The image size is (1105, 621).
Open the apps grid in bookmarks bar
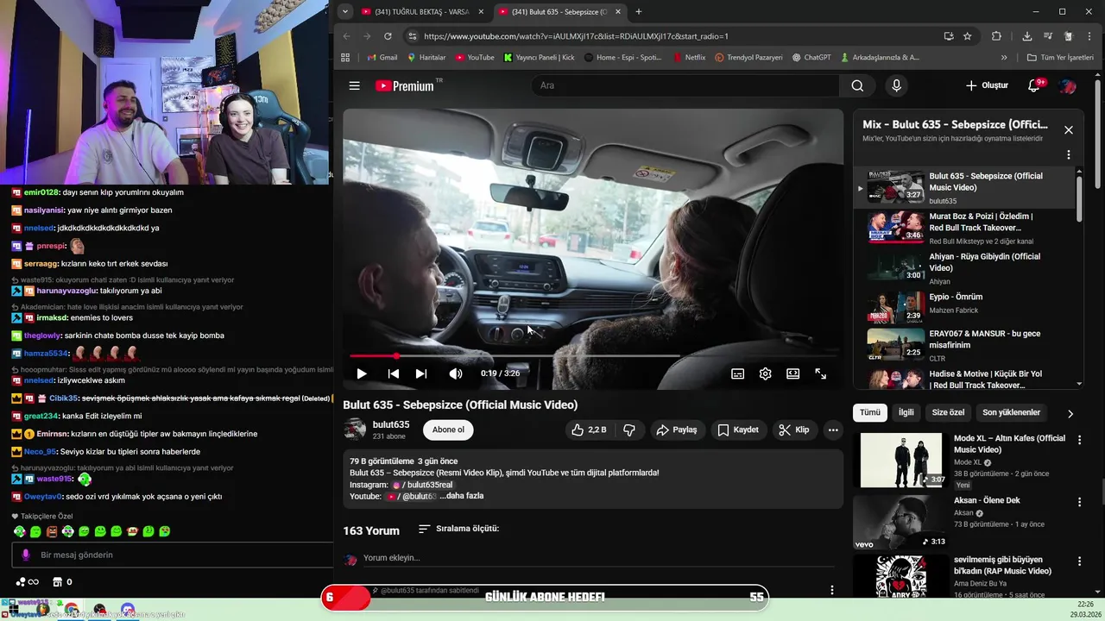pyautogui.click(x=345, y=58)
